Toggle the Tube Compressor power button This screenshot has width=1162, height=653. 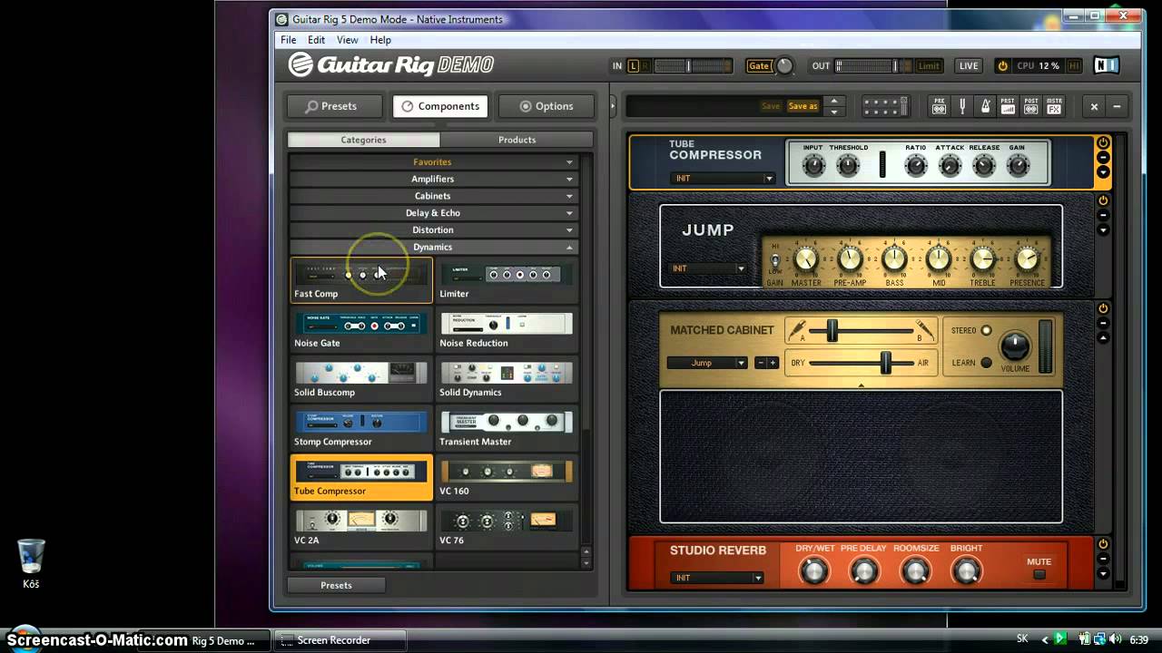(1103, 143)
